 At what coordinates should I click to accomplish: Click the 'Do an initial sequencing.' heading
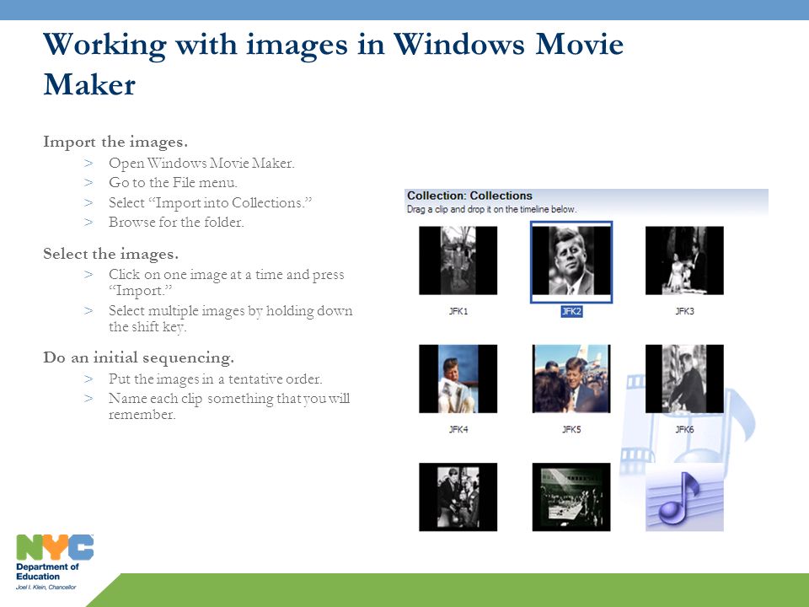pyautogui.click(x=138, y=357)
